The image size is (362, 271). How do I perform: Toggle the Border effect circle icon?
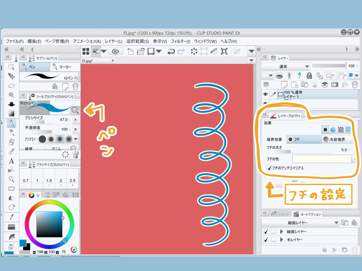click(x=325, y=129)
